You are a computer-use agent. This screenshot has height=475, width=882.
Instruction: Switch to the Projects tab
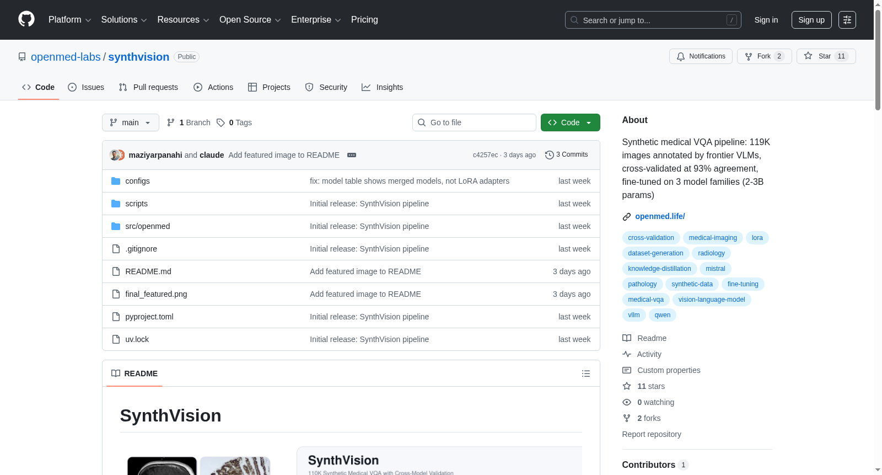pos(269,87)
